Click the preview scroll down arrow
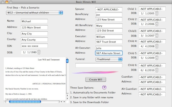Viewport: 172px width, 107px height. click(67, 98)
